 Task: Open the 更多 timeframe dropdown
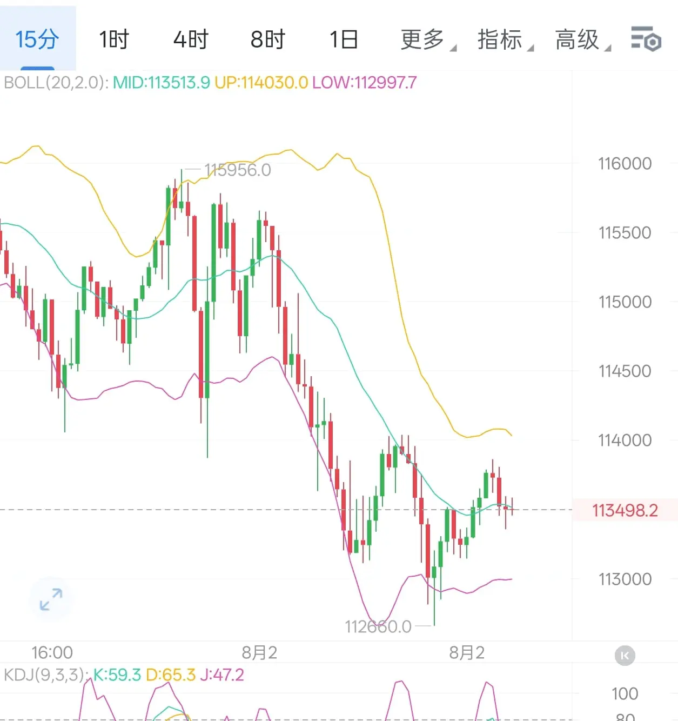(x=428, y=39)
